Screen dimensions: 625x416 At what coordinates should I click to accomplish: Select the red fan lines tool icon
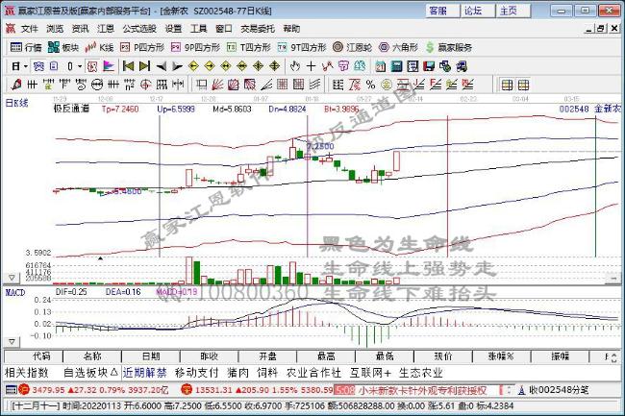217,85
